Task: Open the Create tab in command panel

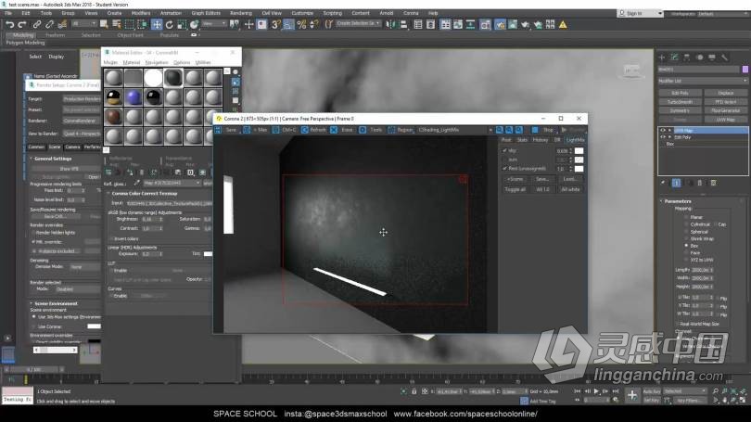Action: pyautogui.click(x=662, y=58)
